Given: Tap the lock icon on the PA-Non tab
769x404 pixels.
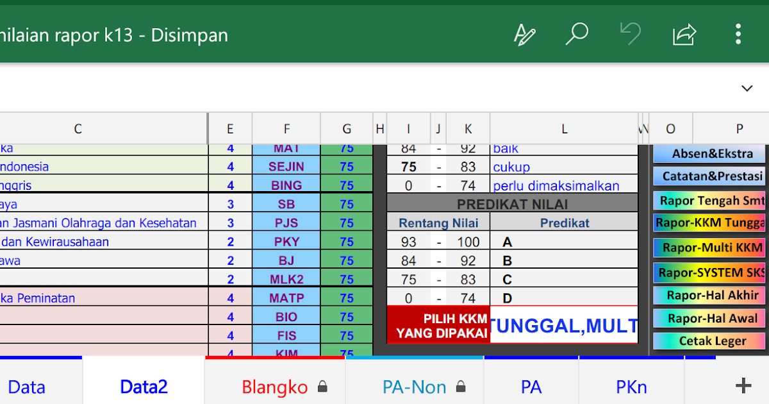Looking at the screenshot, I should coord(460,387).
